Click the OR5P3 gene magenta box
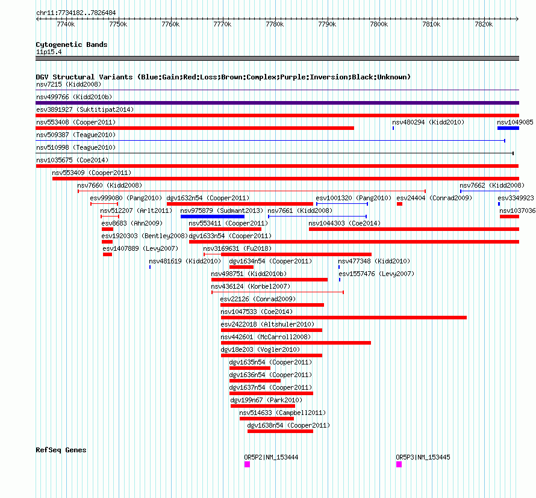The width and height of the screenshot is (536, 498). (399, 464)
